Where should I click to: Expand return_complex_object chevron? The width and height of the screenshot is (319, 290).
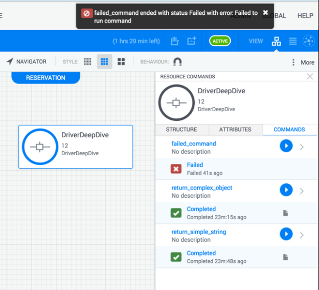tap(302, 191)
